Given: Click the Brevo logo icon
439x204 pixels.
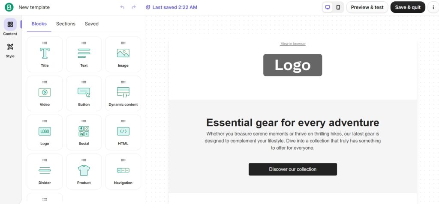Looking at the screenshot, I should [9, 7].
